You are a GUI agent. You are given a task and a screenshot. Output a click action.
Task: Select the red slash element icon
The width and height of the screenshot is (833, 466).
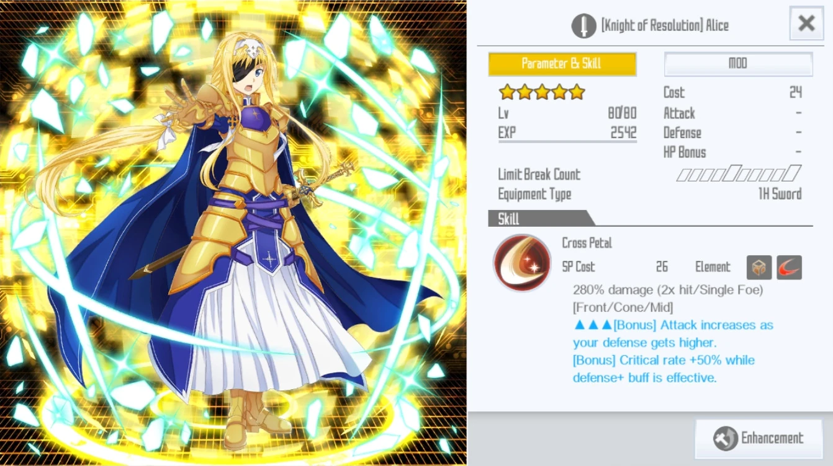(x=789, y=267)
